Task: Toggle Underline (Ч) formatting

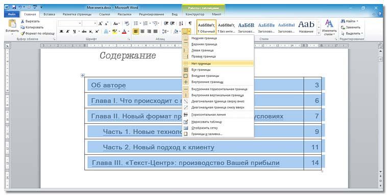Action: tap(74, 32)
